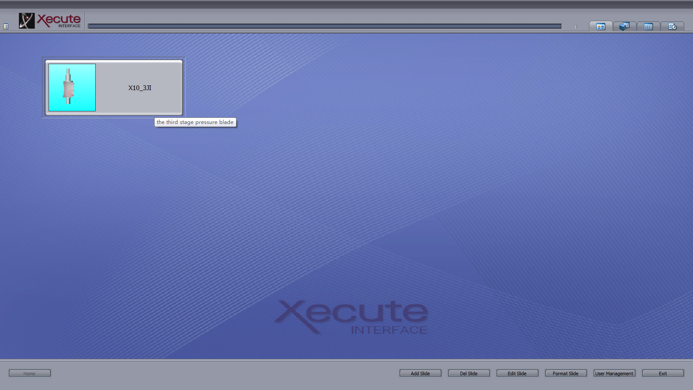Select the X10_3JI slide label
Screen dimensions: 693x390
click(140, 88)
